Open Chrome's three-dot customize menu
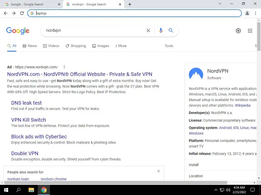Viewport: 261px width, 195px height. coord(255,13)
